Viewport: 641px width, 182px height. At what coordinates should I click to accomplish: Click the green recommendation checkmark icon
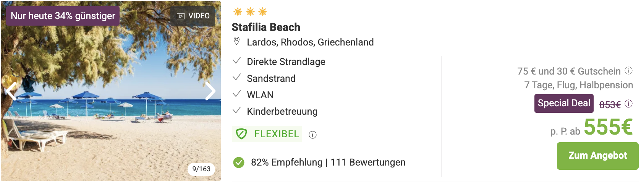pos(239,162)
